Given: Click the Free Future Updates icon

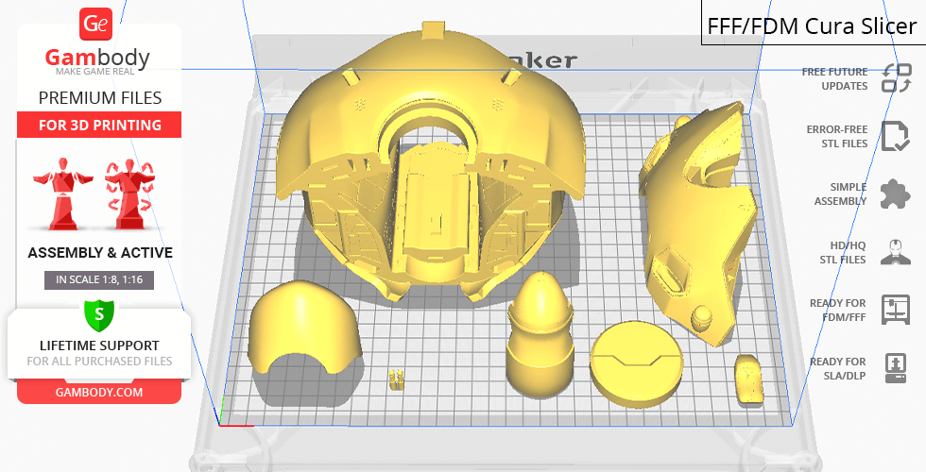Looking at the screenshot, I should pos(897,78).
